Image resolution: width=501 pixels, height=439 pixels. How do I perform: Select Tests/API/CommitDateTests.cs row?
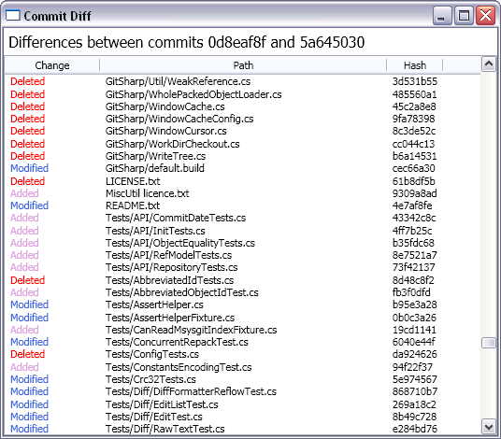(242, 218)
